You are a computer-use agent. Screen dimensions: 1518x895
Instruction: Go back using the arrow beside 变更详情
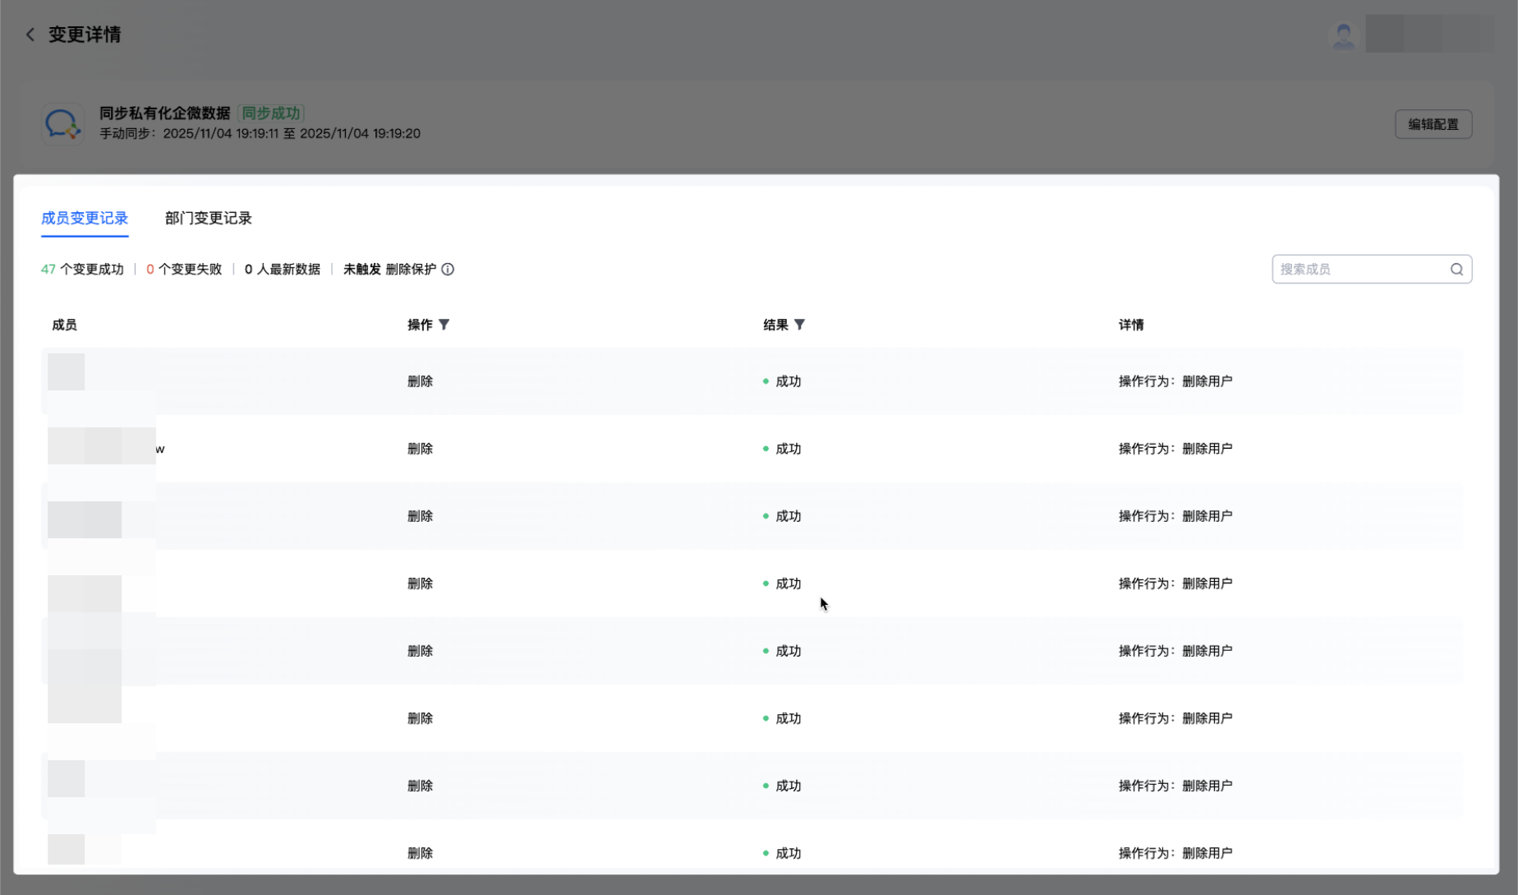30,35
